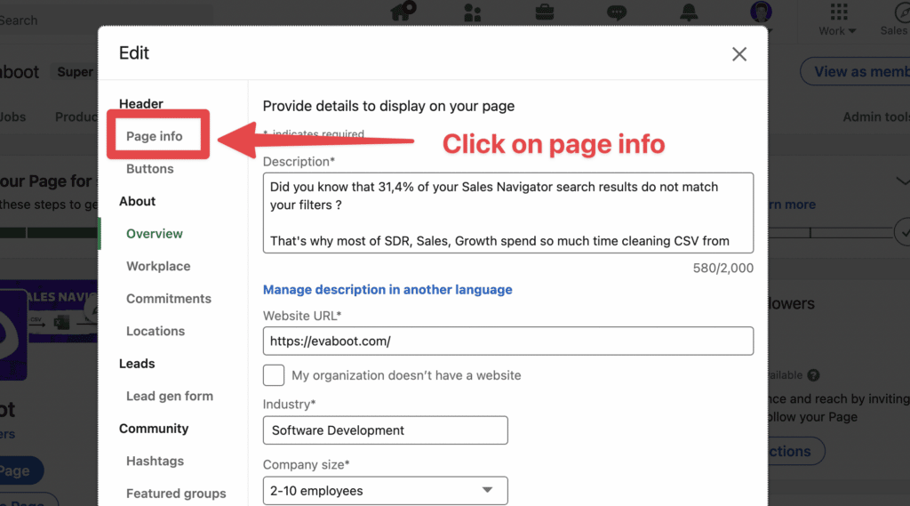Viewport: 910px width, 506px height.
Task: Open the Work apps grid
Action: coord(838,20)
